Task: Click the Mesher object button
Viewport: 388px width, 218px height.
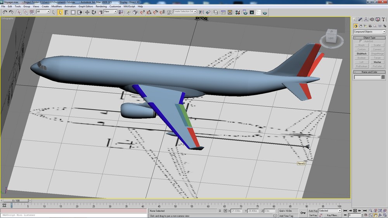Action: pyautogui.click(x=378, y=62)
